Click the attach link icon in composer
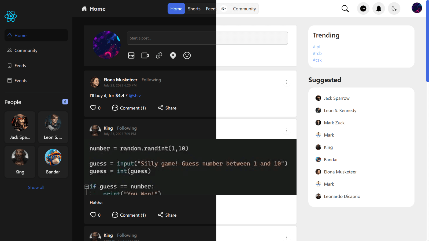Viewport: 429px width, 241px height. coord(159,55)
